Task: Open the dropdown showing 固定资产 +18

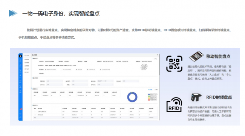Action: click(x=105, y=81)
